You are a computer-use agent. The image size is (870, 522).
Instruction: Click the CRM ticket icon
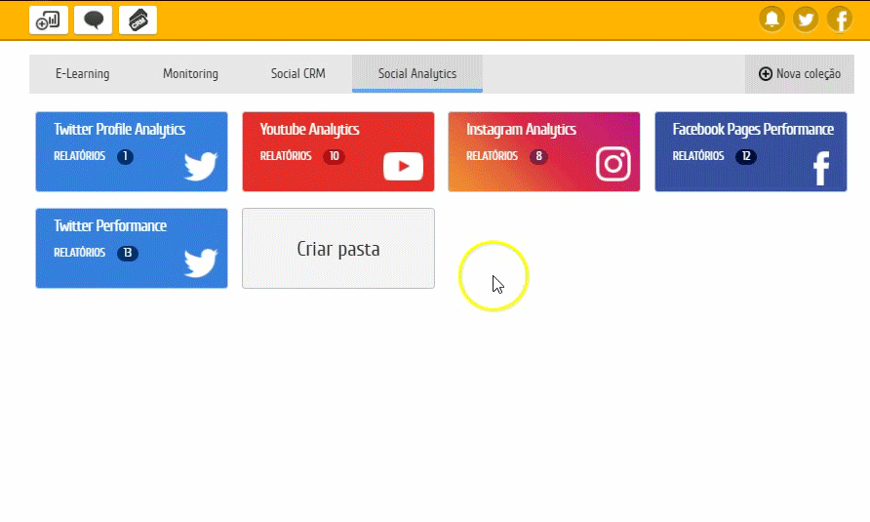click(x=138, y=20)
